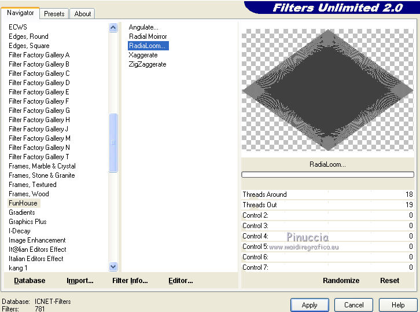This screenshot has width=420, height=312.
Task: Select 'Edges, Square' category
Action: pyautogui.click(x=29, y=46)
